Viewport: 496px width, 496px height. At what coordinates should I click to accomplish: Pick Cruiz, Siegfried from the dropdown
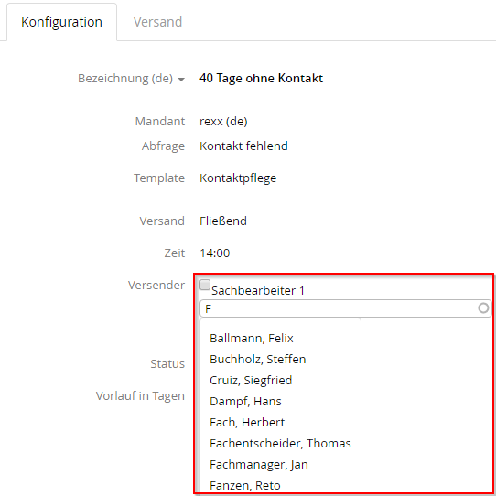pyautogui.click(x=251, y=380)
